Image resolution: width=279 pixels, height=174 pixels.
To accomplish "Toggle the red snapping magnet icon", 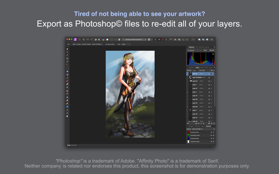I will (163, 39).
